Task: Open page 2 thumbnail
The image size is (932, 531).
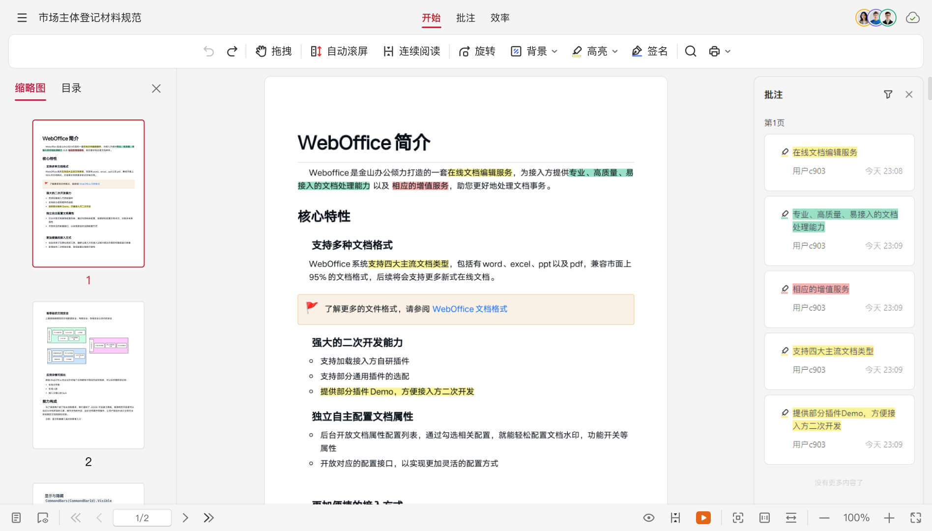Action: coord(88,375)
